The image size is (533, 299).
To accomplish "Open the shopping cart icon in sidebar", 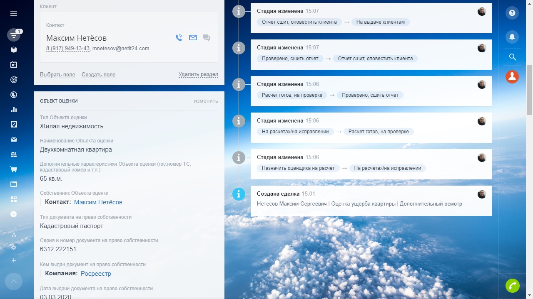I will coord(14,169).
